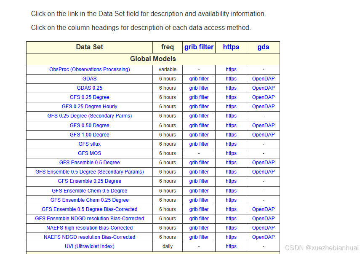Screen dimensions: 360x254
Task: Open the ObsProc (Observations Processing) dataset link
Action: [89, 70]
